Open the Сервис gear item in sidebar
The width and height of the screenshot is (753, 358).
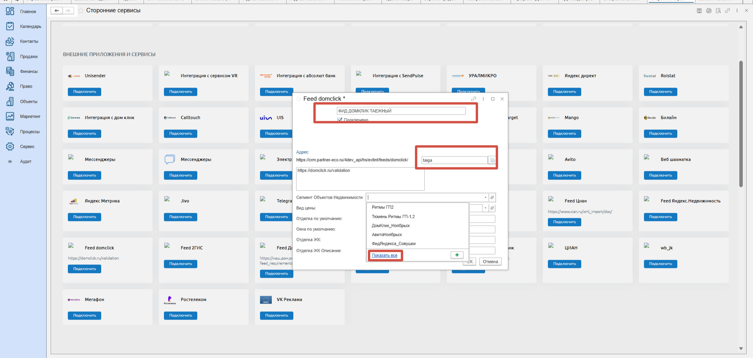click(x=27, y=146)
